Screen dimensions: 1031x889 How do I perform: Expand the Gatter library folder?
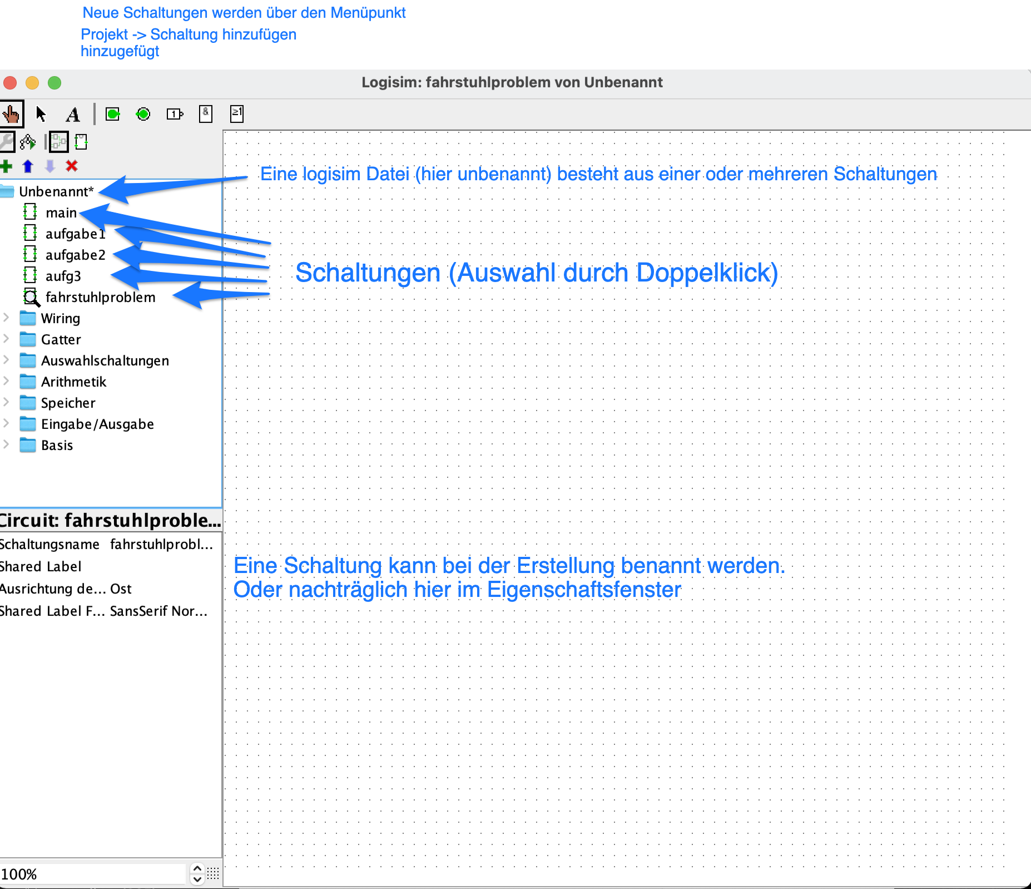tap(6, 339)
